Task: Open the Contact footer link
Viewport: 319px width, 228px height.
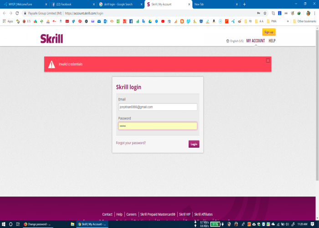Action: tap(107, 214)
